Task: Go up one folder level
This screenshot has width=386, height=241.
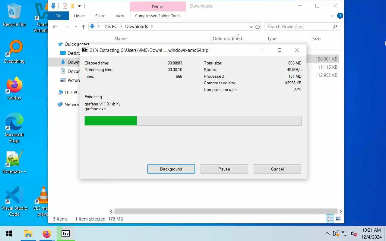Action: point(84,27)
